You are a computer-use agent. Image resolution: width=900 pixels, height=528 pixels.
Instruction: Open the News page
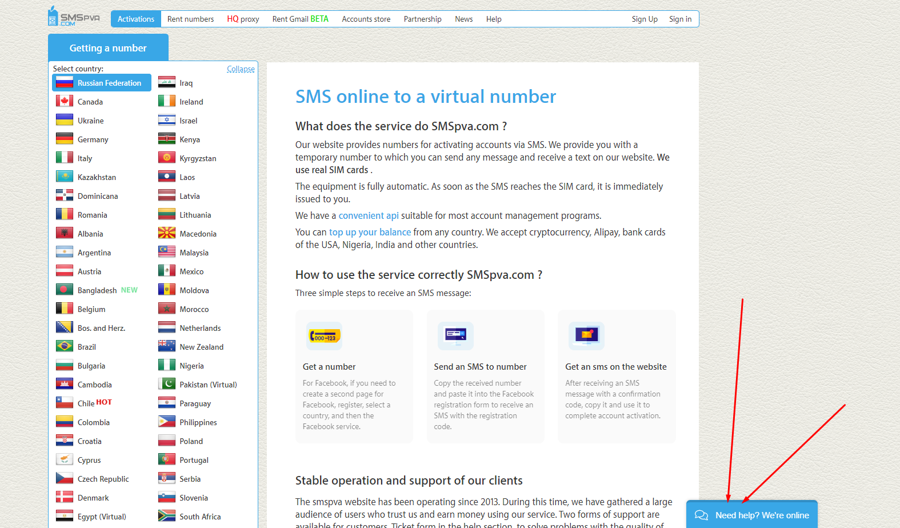pyautogui.click(x=464, y=19)
